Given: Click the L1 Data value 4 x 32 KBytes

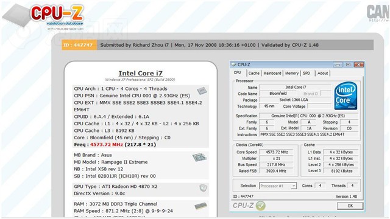Looking at the screenshot, I should tap(341, 152).
